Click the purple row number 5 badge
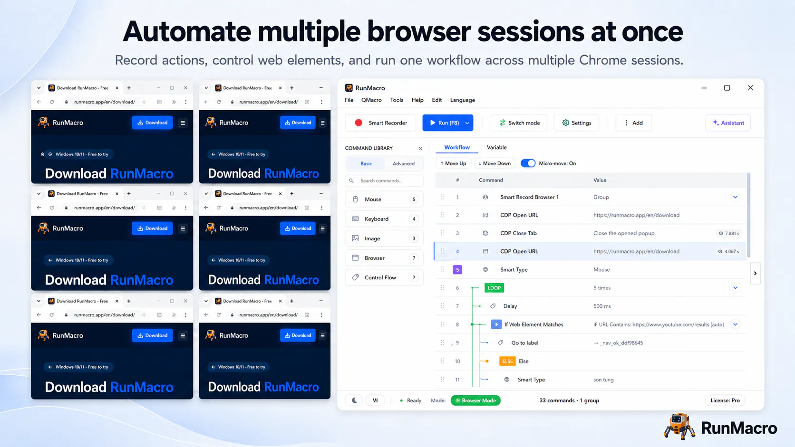 457,270
